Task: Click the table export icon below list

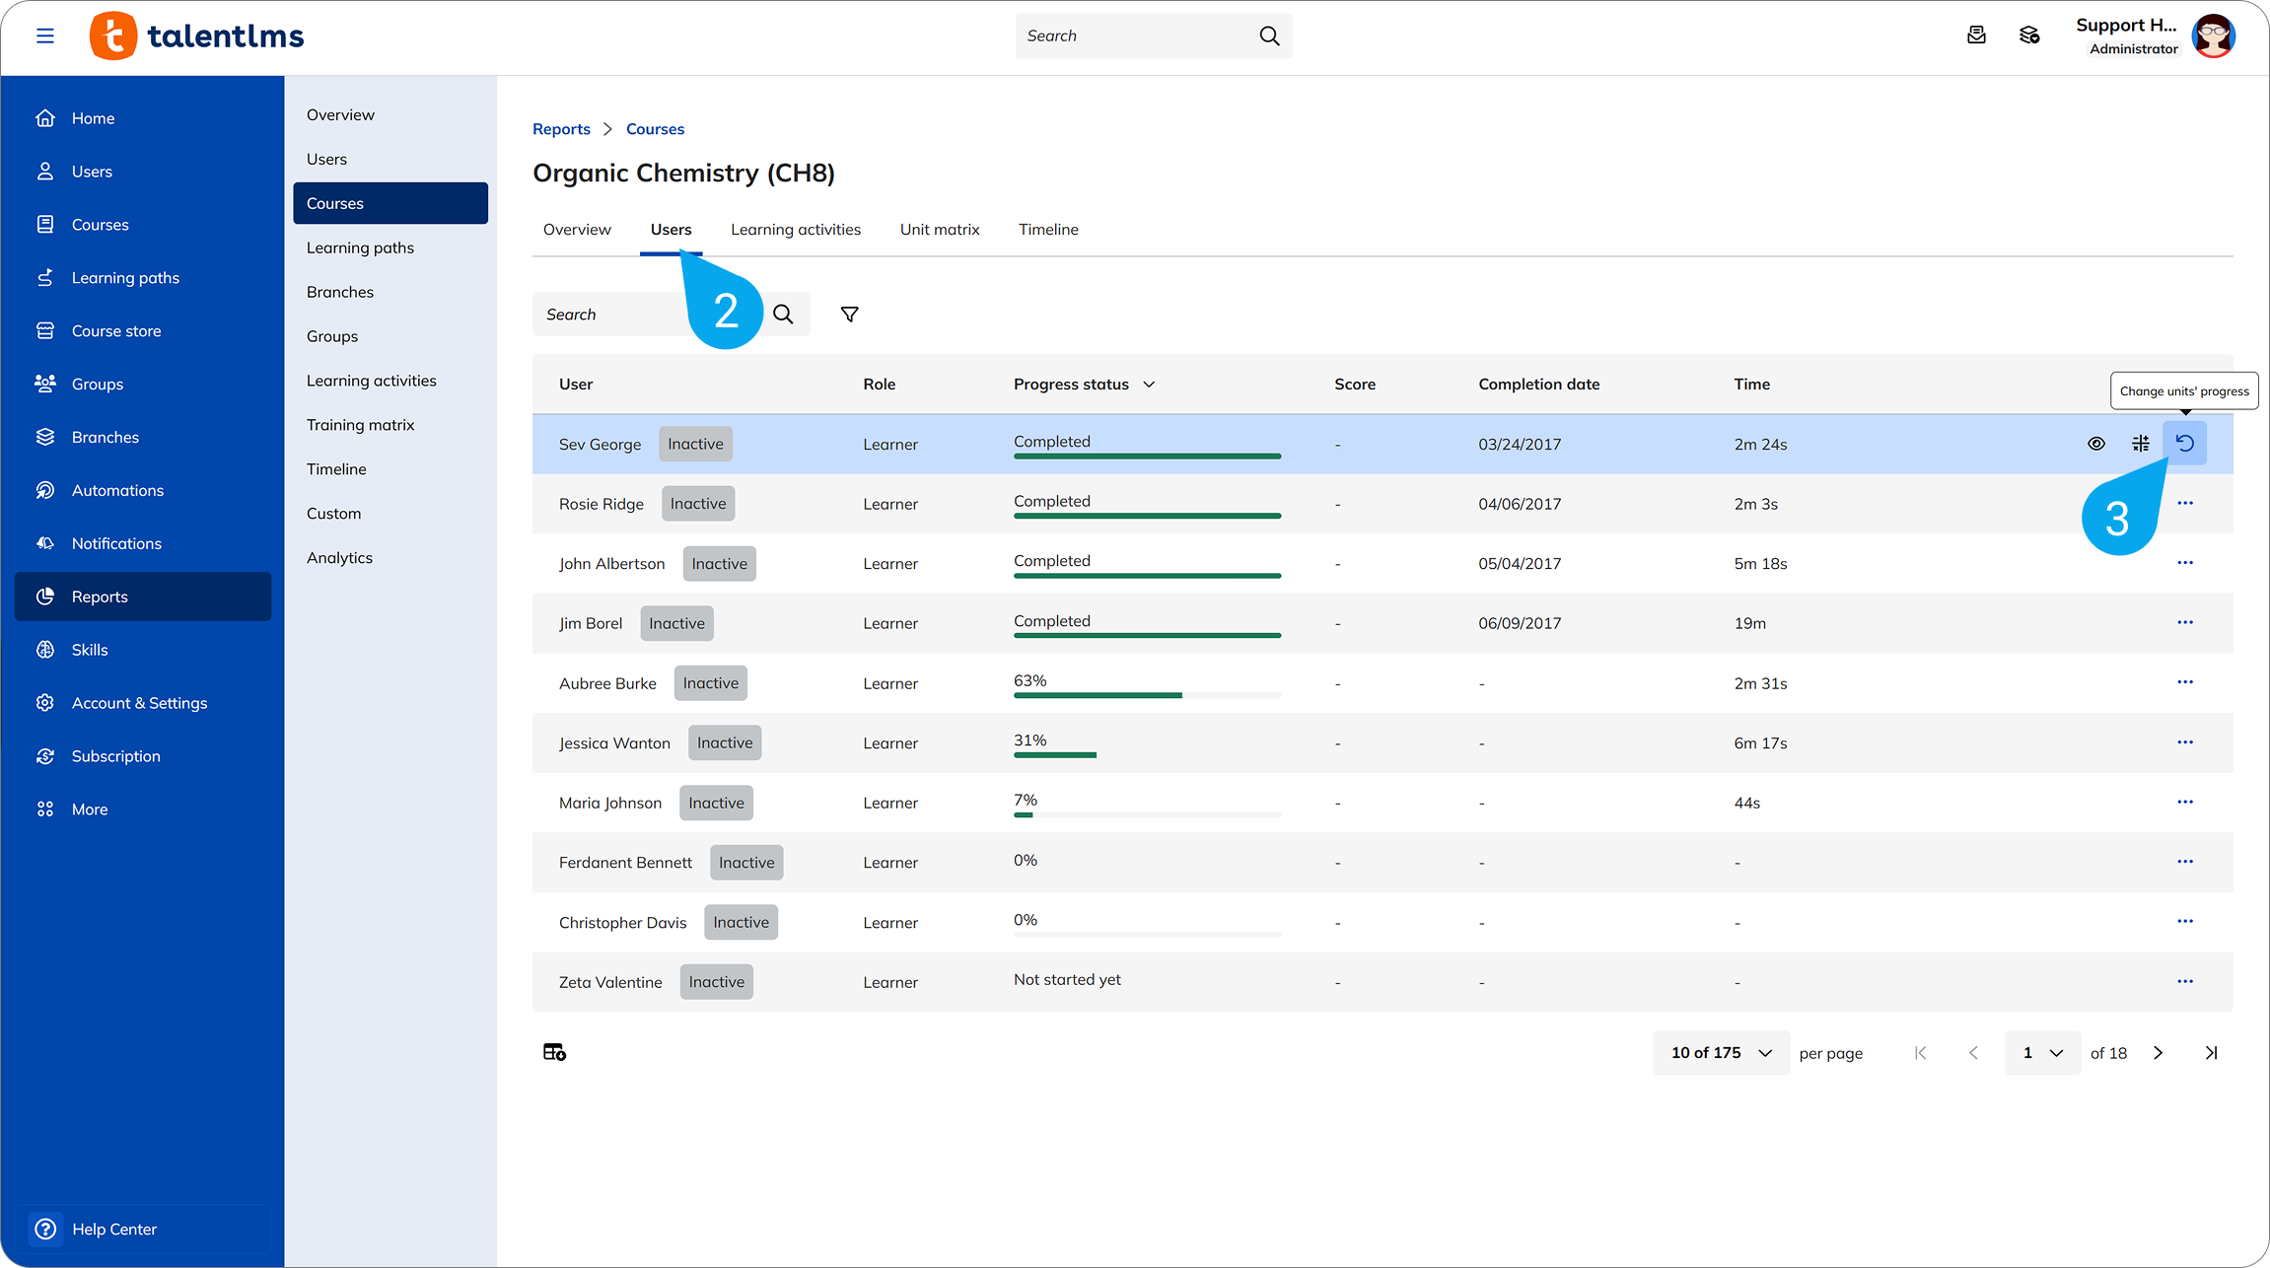Action: (x=554, y=1052)
